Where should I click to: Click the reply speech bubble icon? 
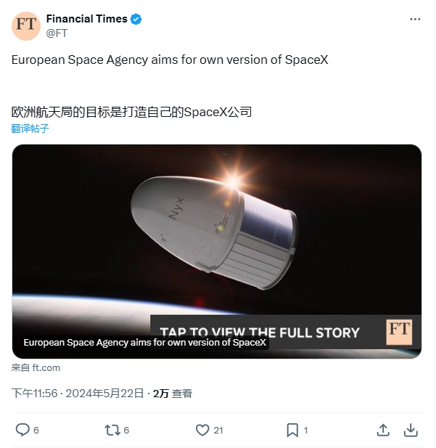tap(22, 430)
